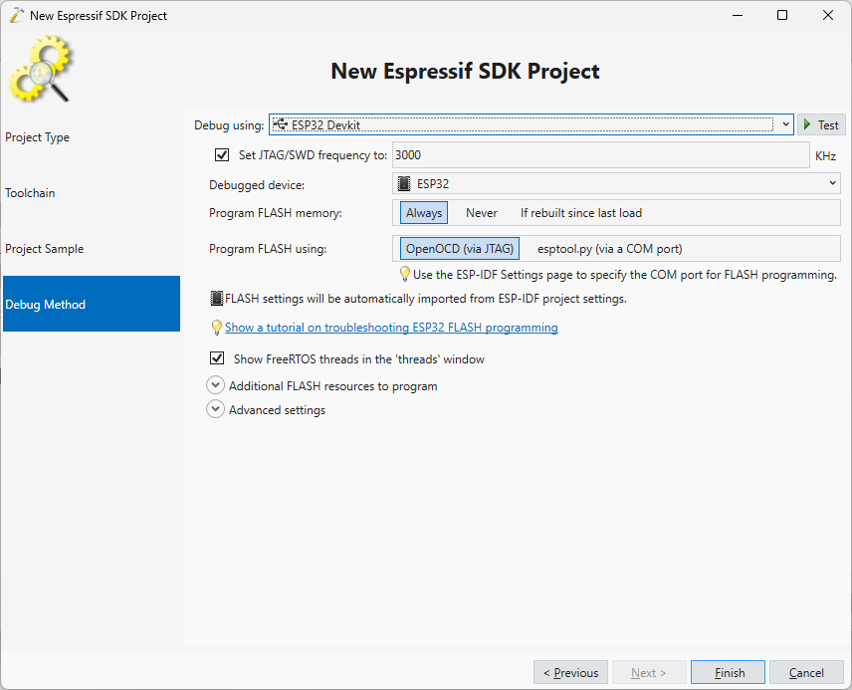Click the green play Test button

tap(820, 125)
